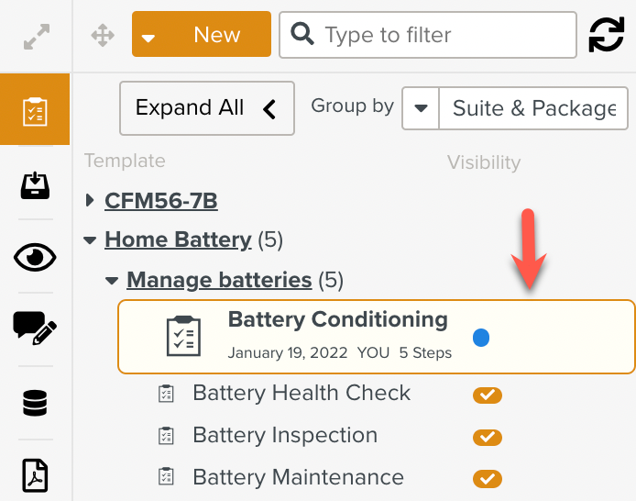Open the database sidebar icon
Screen dimensions: 636x501
pyautogui.click(x=35, y=402)
